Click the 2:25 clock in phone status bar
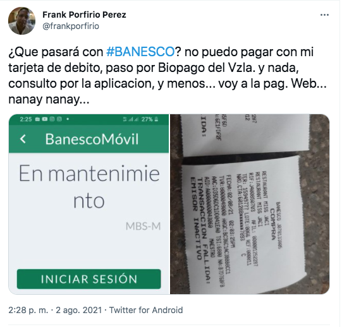Screen dimensions: 342x327 click(x=26, y=119)
